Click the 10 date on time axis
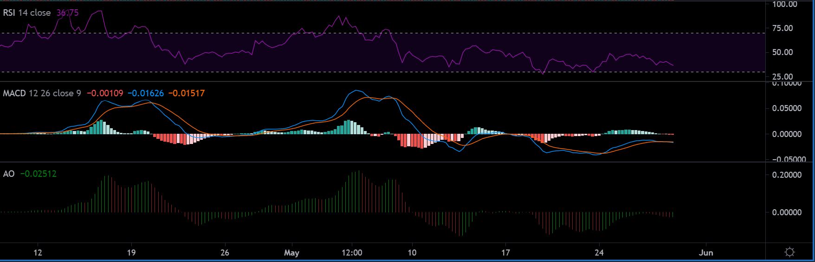Viewport: 815px width, 262px height. coord(412,253)
